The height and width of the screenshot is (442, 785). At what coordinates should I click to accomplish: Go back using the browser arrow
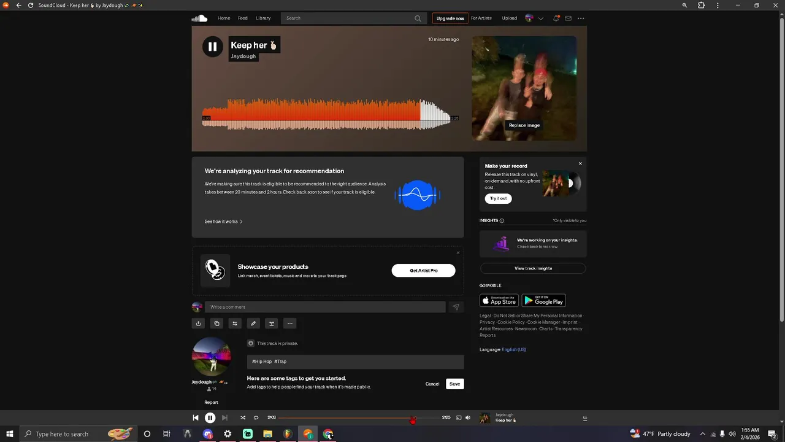tap(18, 5)
